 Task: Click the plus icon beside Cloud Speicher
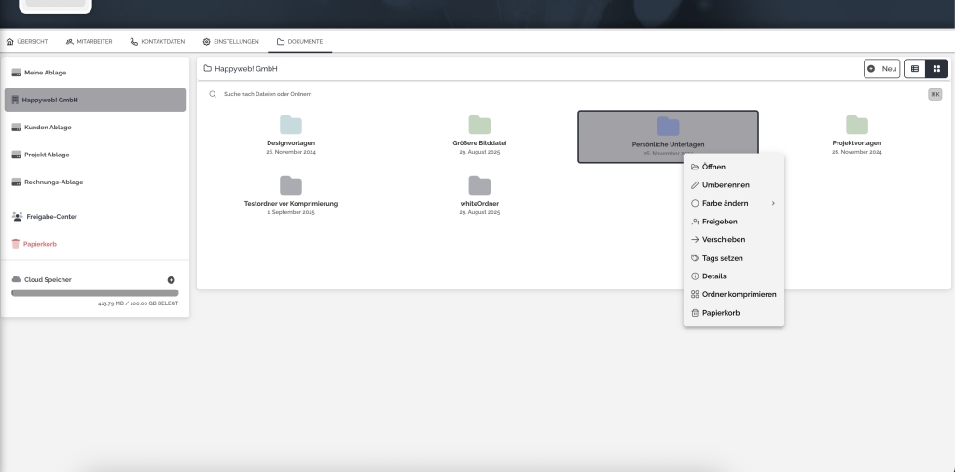point(172,280)
